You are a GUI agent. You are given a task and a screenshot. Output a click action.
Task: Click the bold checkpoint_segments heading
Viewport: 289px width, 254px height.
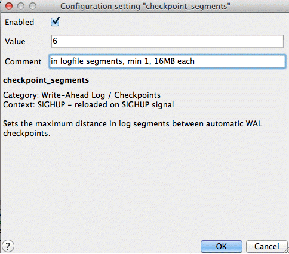(x=46, y=80)
